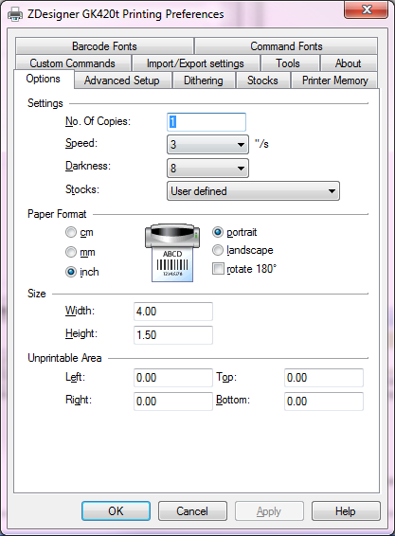Click the Height field showing 1.50
This screenshot has width=395, height=536.
[173, 335]
